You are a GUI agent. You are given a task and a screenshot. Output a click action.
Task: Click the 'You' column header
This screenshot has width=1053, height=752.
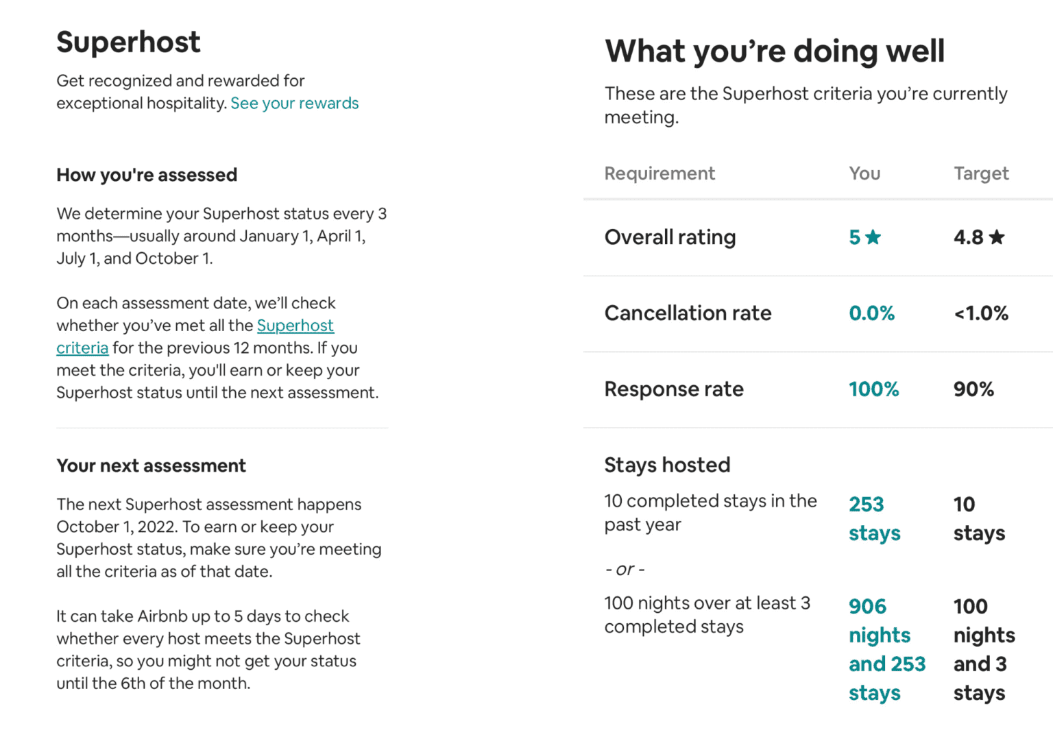coord(863,173)
